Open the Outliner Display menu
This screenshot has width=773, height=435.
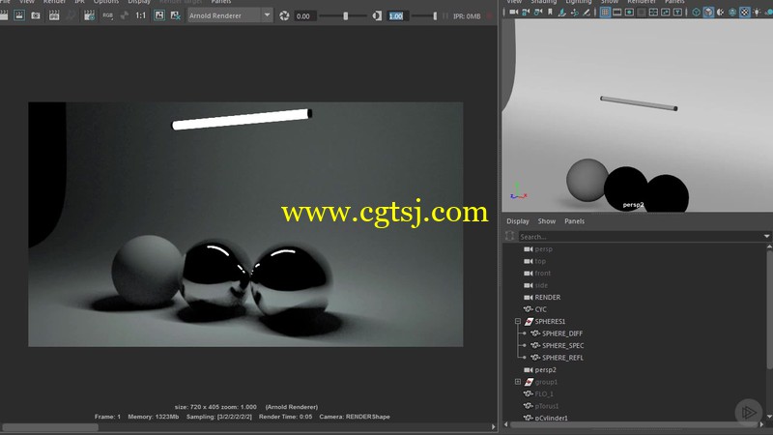(x=518, y=221)
